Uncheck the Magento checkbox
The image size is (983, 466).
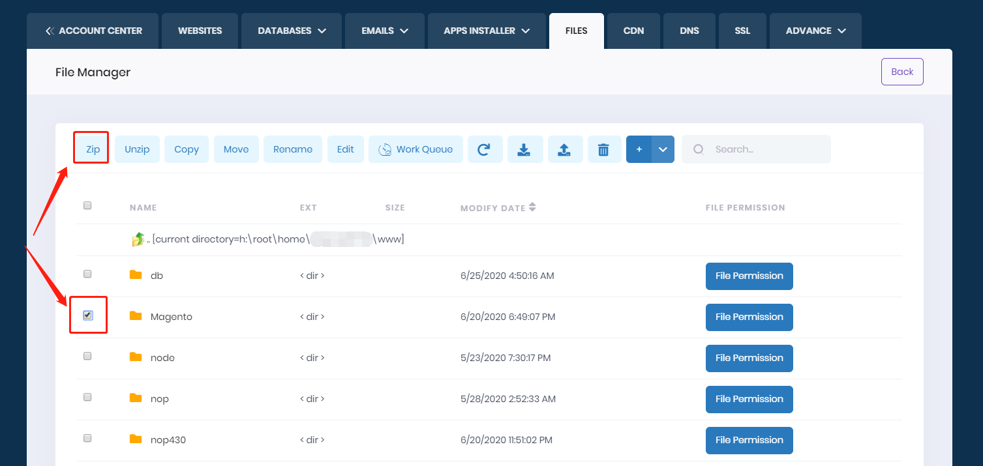87,315
